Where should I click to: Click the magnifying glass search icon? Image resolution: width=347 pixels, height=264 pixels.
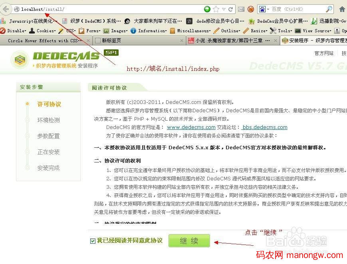329,9
